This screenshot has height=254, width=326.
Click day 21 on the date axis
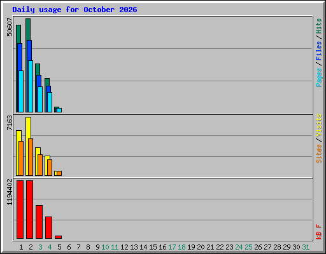point(210,247)
